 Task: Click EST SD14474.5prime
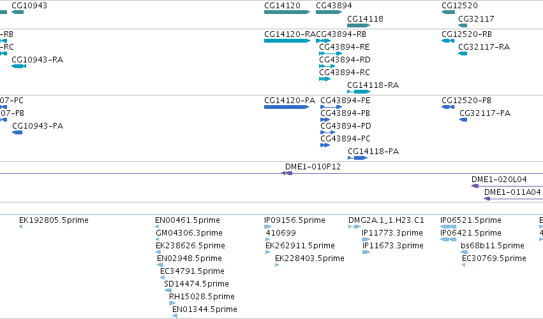(197, 285)
